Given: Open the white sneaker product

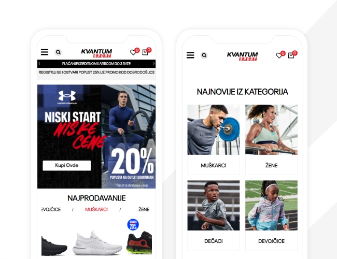Looking at the screenshot, I should pos(97,243).
